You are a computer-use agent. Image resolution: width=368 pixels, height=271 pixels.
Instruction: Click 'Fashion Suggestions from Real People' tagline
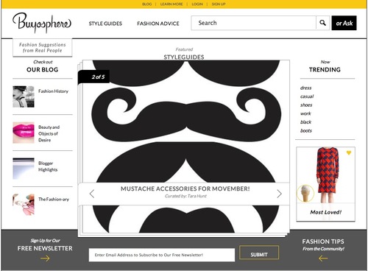(x=43, y=48)
